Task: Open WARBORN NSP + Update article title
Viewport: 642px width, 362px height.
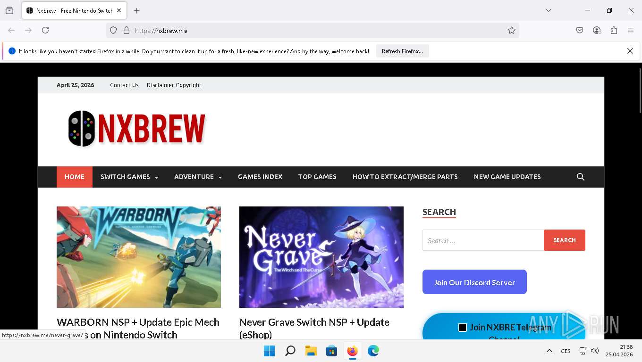Action: pos(138,328)
